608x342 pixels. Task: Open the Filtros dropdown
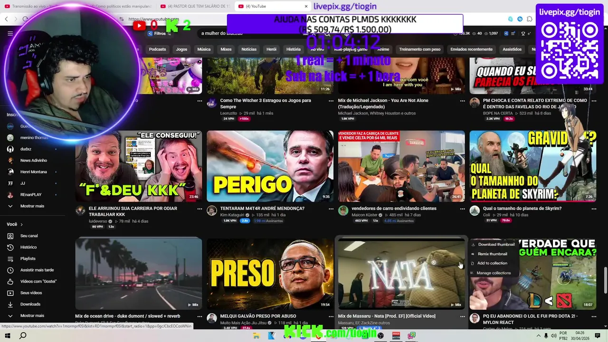(160, 34)
